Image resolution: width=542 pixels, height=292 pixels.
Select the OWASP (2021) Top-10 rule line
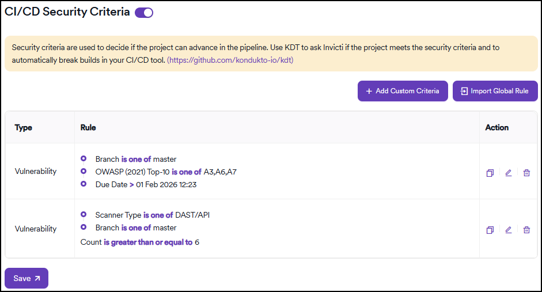click(x=166, y=172)
